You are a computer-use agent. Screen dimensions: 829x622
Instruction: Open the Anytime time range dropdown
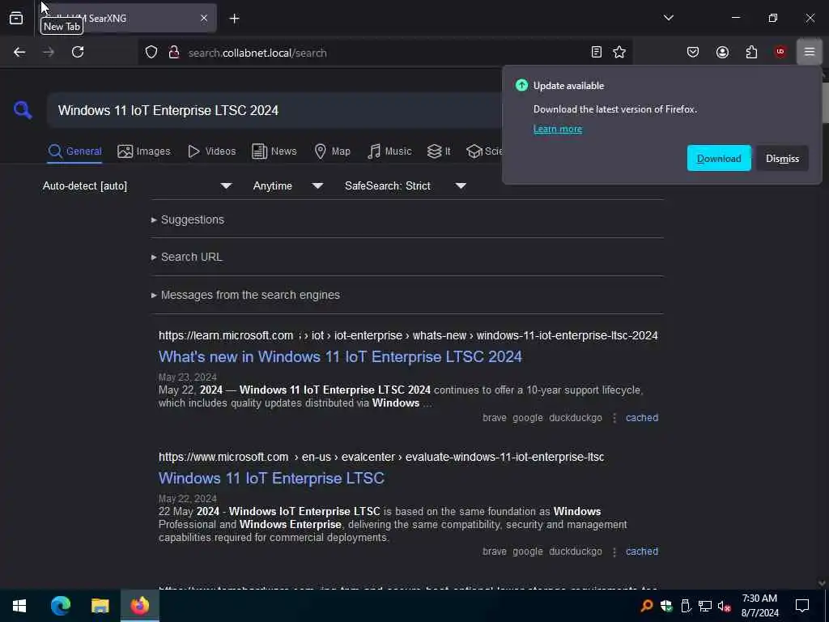click(x=287, y=185)
